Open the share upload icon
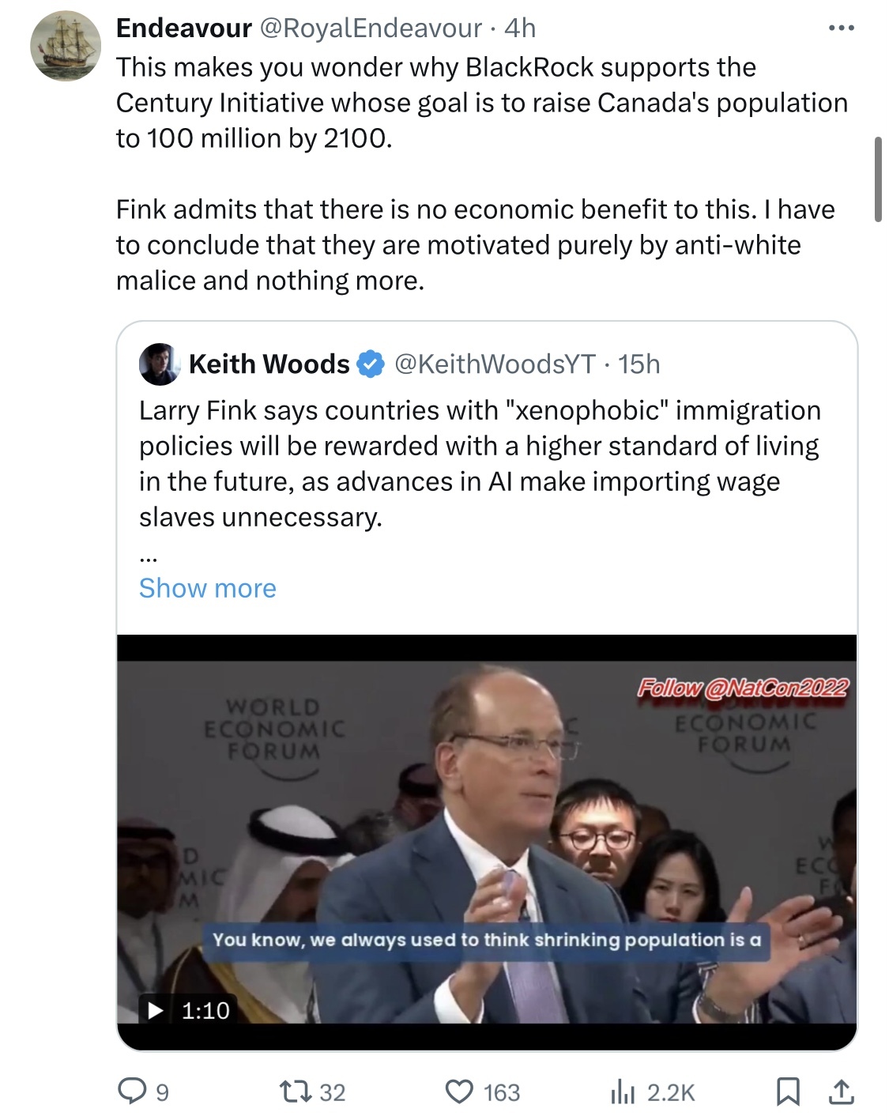 [840, 1092]
